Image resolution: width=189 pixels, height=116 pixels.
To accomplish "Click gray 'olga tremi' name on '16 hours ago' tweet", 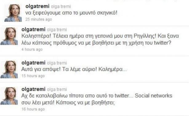I will coord(57,90).
